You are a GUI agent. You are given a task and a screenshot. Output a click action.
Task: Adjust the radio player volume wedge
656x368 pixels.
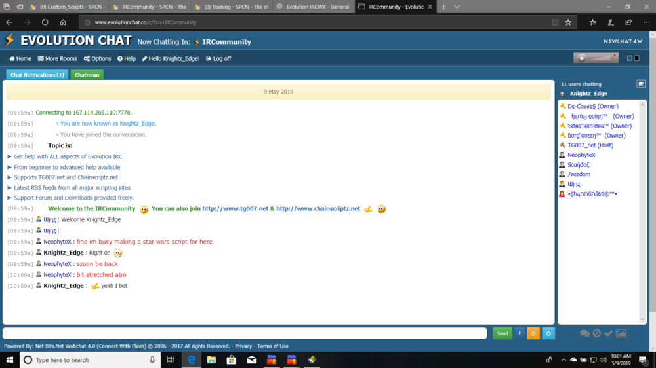click(602, 58)
